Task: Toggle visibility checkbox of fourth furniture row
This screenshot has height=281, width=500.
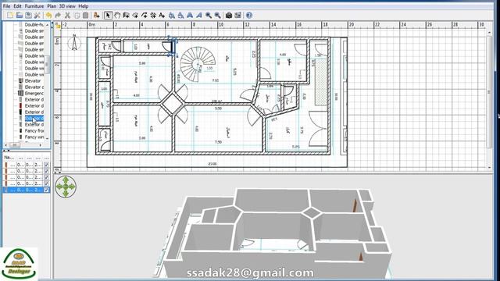Action: click(x=47, y=183)
